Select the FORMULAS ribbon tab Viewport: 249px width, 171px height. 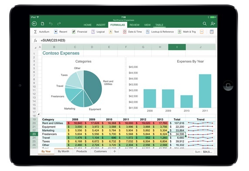click(x=118, y=25)
